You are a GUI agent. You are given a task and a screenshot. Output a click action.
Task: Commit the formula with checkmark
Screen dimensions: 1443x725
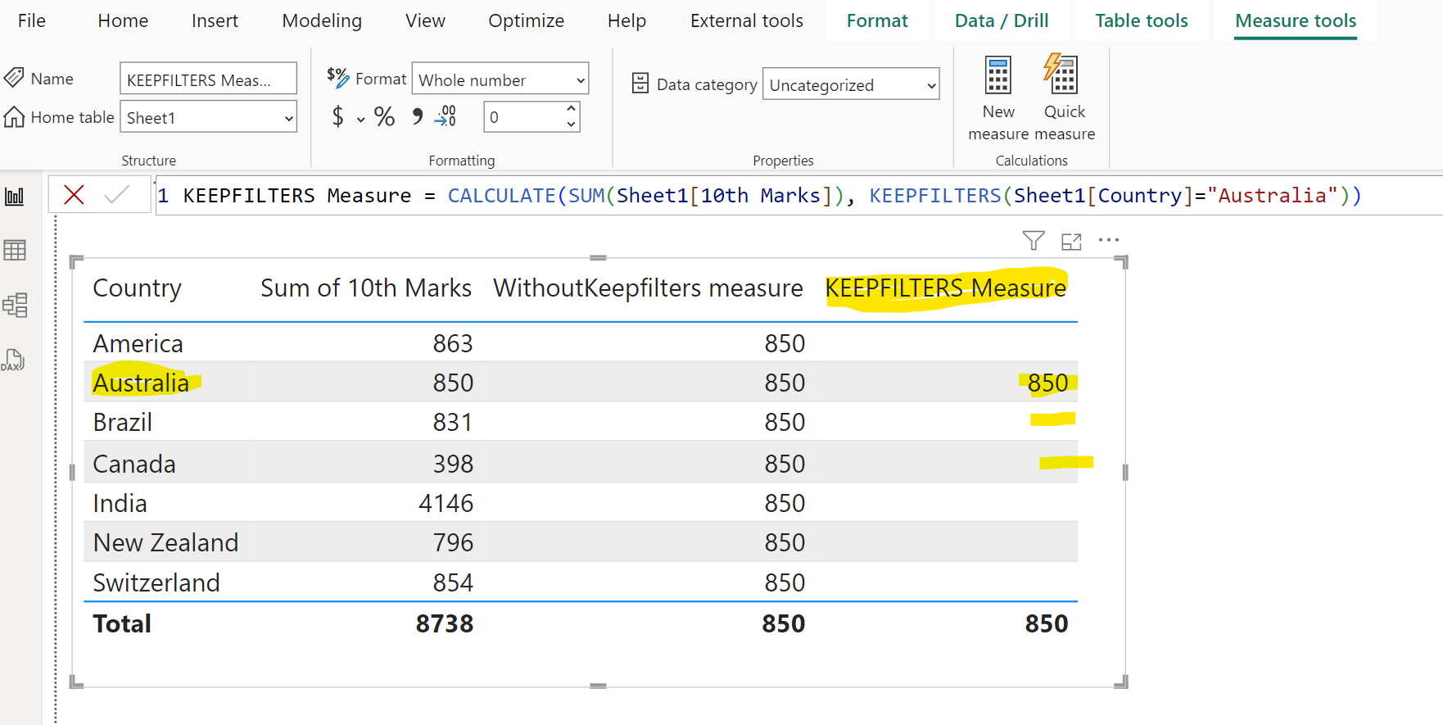pos(116,195)
